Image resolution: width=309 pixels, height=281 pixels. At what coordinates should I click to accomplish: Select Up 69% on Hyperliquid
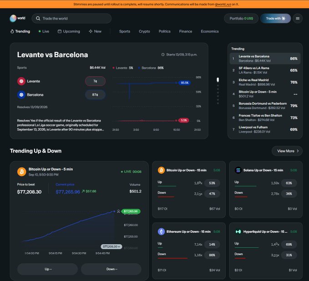pyautogui.click(x=289, y=244)
